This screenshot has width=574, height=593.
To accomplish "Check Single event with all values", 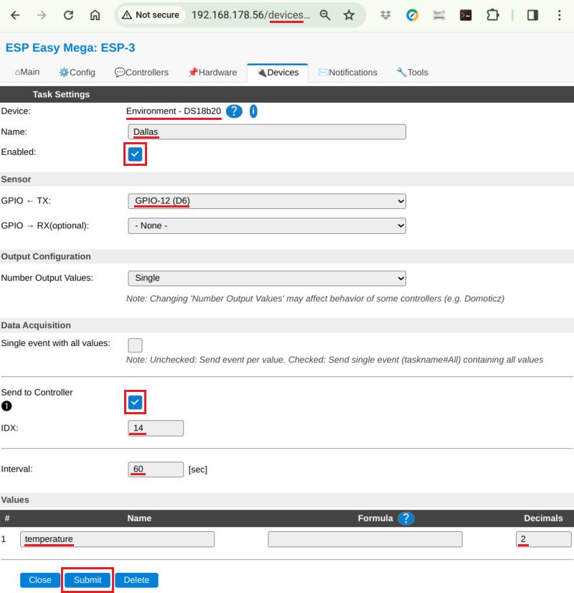I will (135, 345).
